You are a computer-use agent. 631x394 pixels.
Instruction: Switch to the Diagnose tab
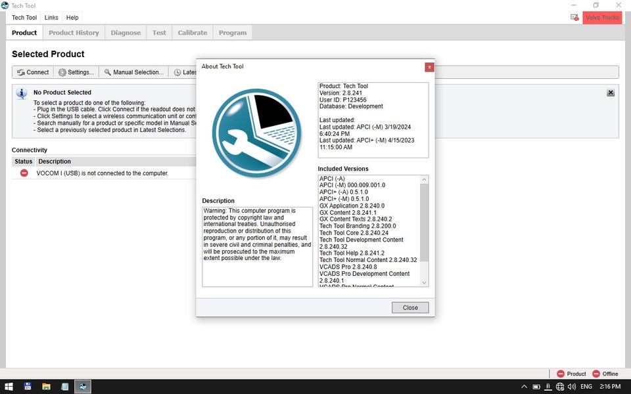tap(126, 33)
